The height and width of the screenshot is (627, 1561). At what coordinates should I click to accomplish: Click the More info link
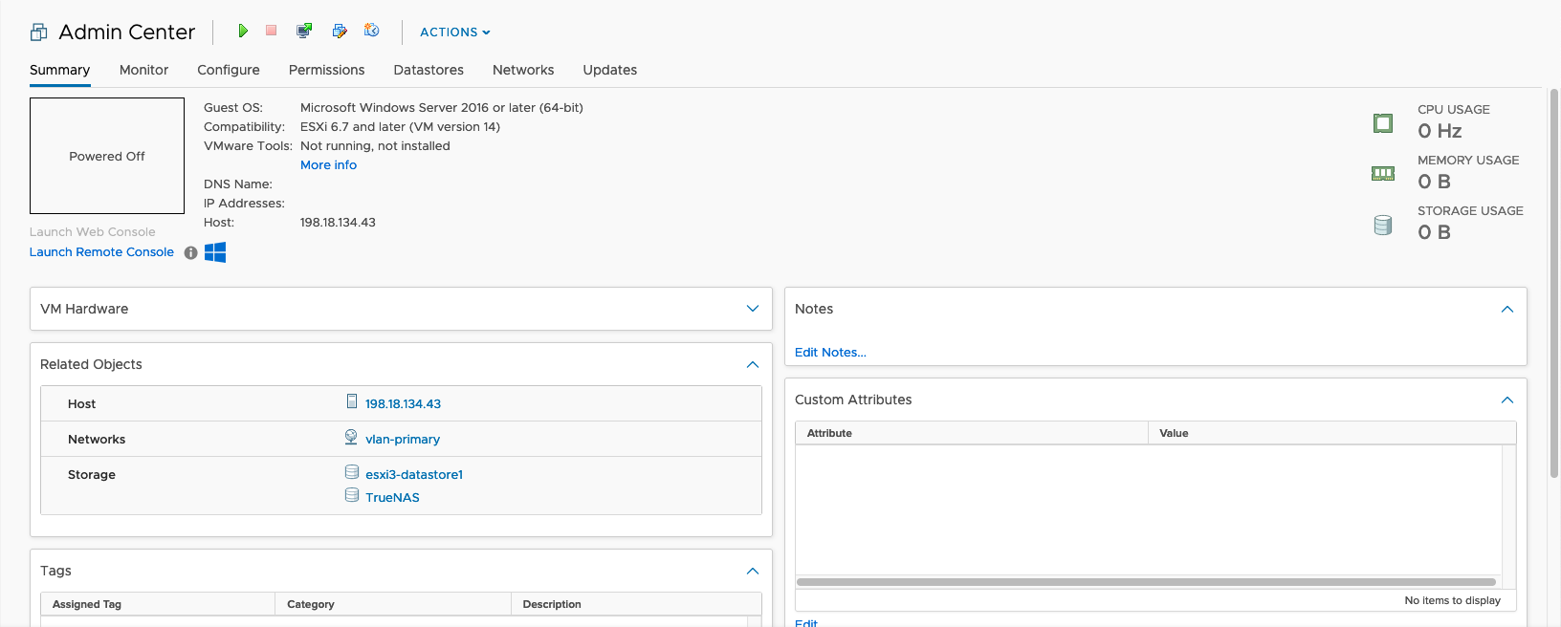(x=328, y=165)
